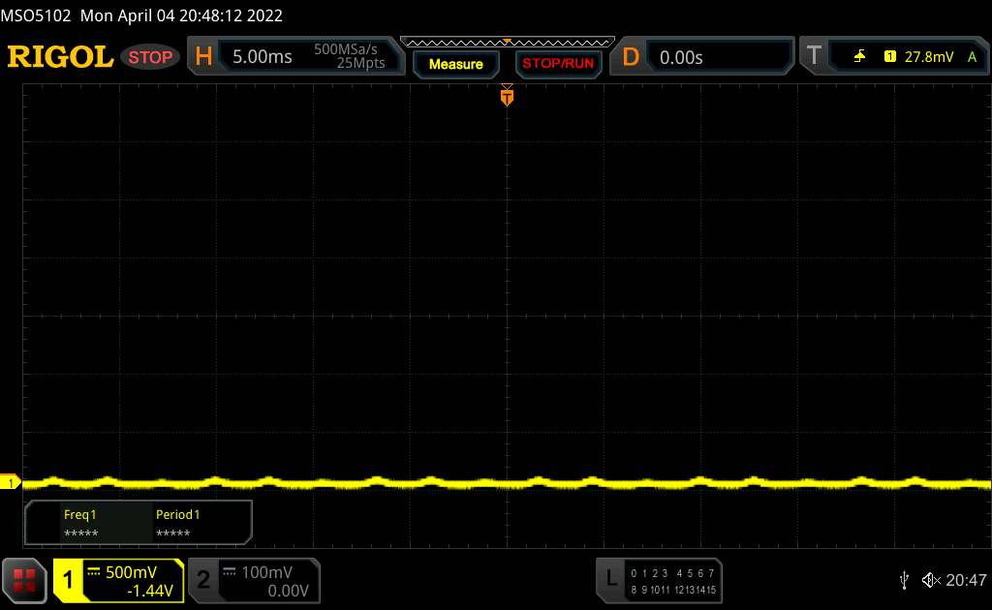Click the red STOP status indicator
Viewport: 992px width, 610px height.
click(x=150, y=57)
